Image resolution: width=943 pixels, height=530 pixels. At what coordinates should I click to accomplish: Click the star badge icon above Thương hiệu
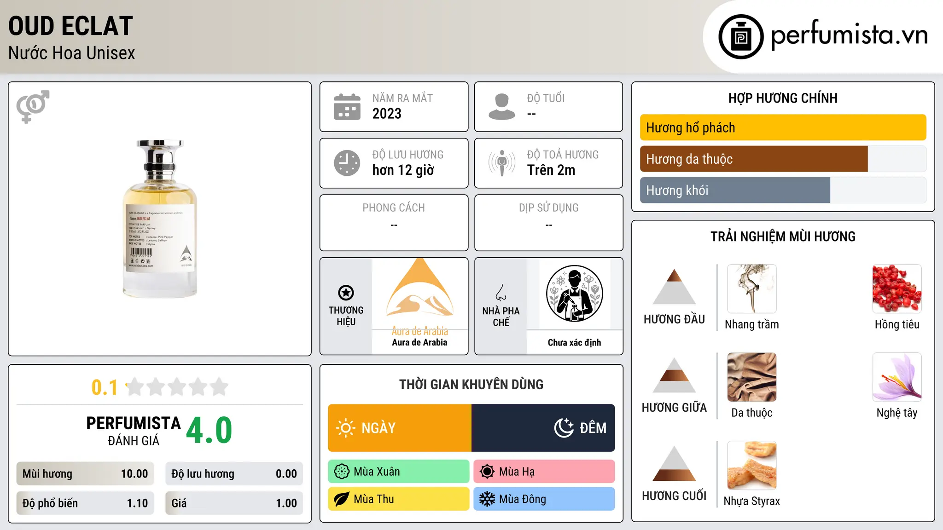(346, 293)
